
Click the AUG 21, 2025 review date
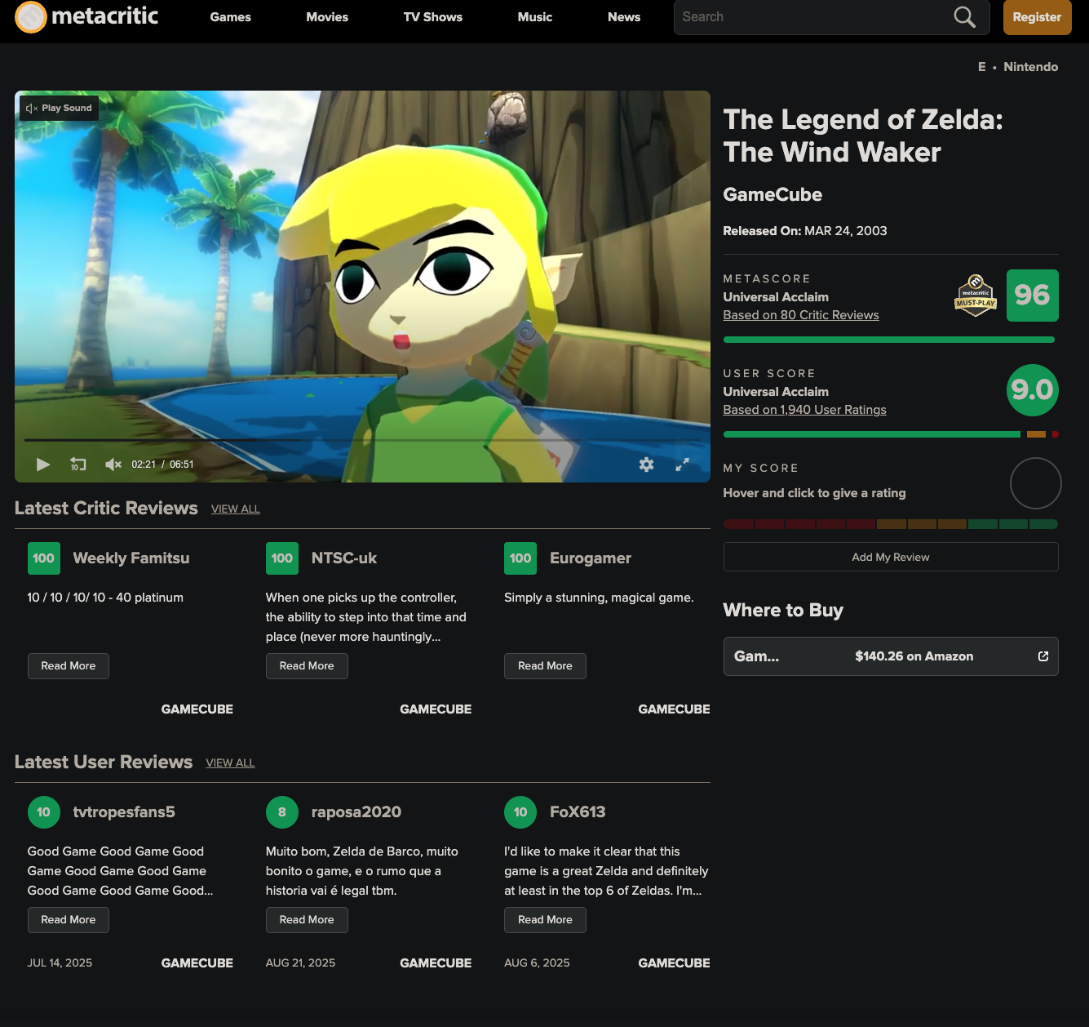pyautogui.click(x=300, y=963)
